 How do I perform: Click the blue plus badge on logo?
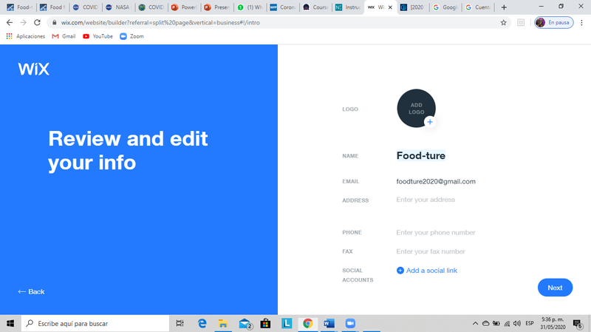430,122
